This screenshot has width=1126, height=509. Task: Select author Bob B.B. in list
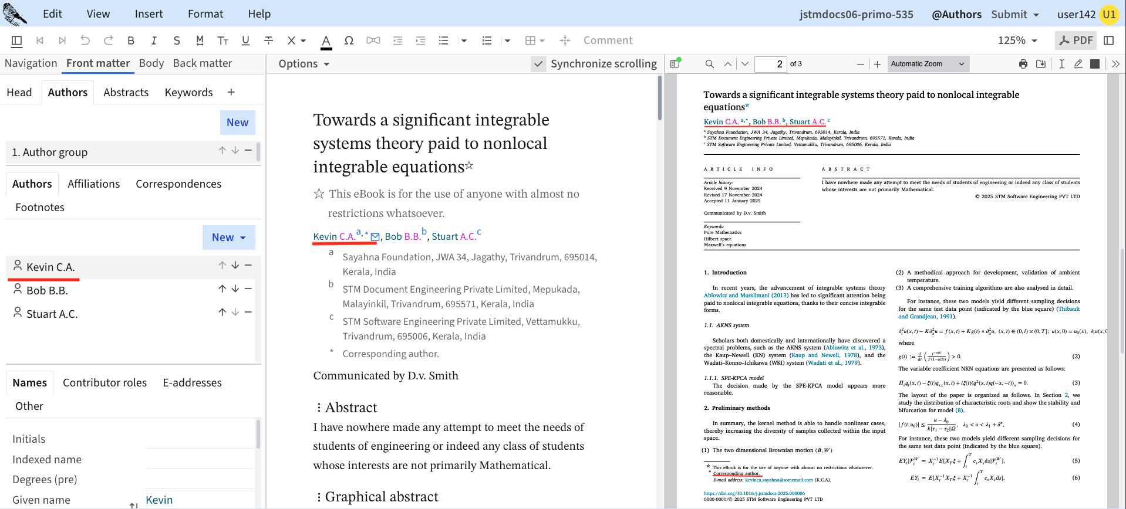47,291
